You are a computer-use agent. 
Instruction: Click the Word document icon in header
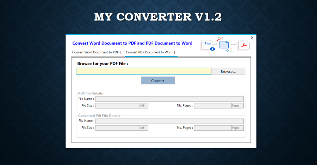point(208,45)
